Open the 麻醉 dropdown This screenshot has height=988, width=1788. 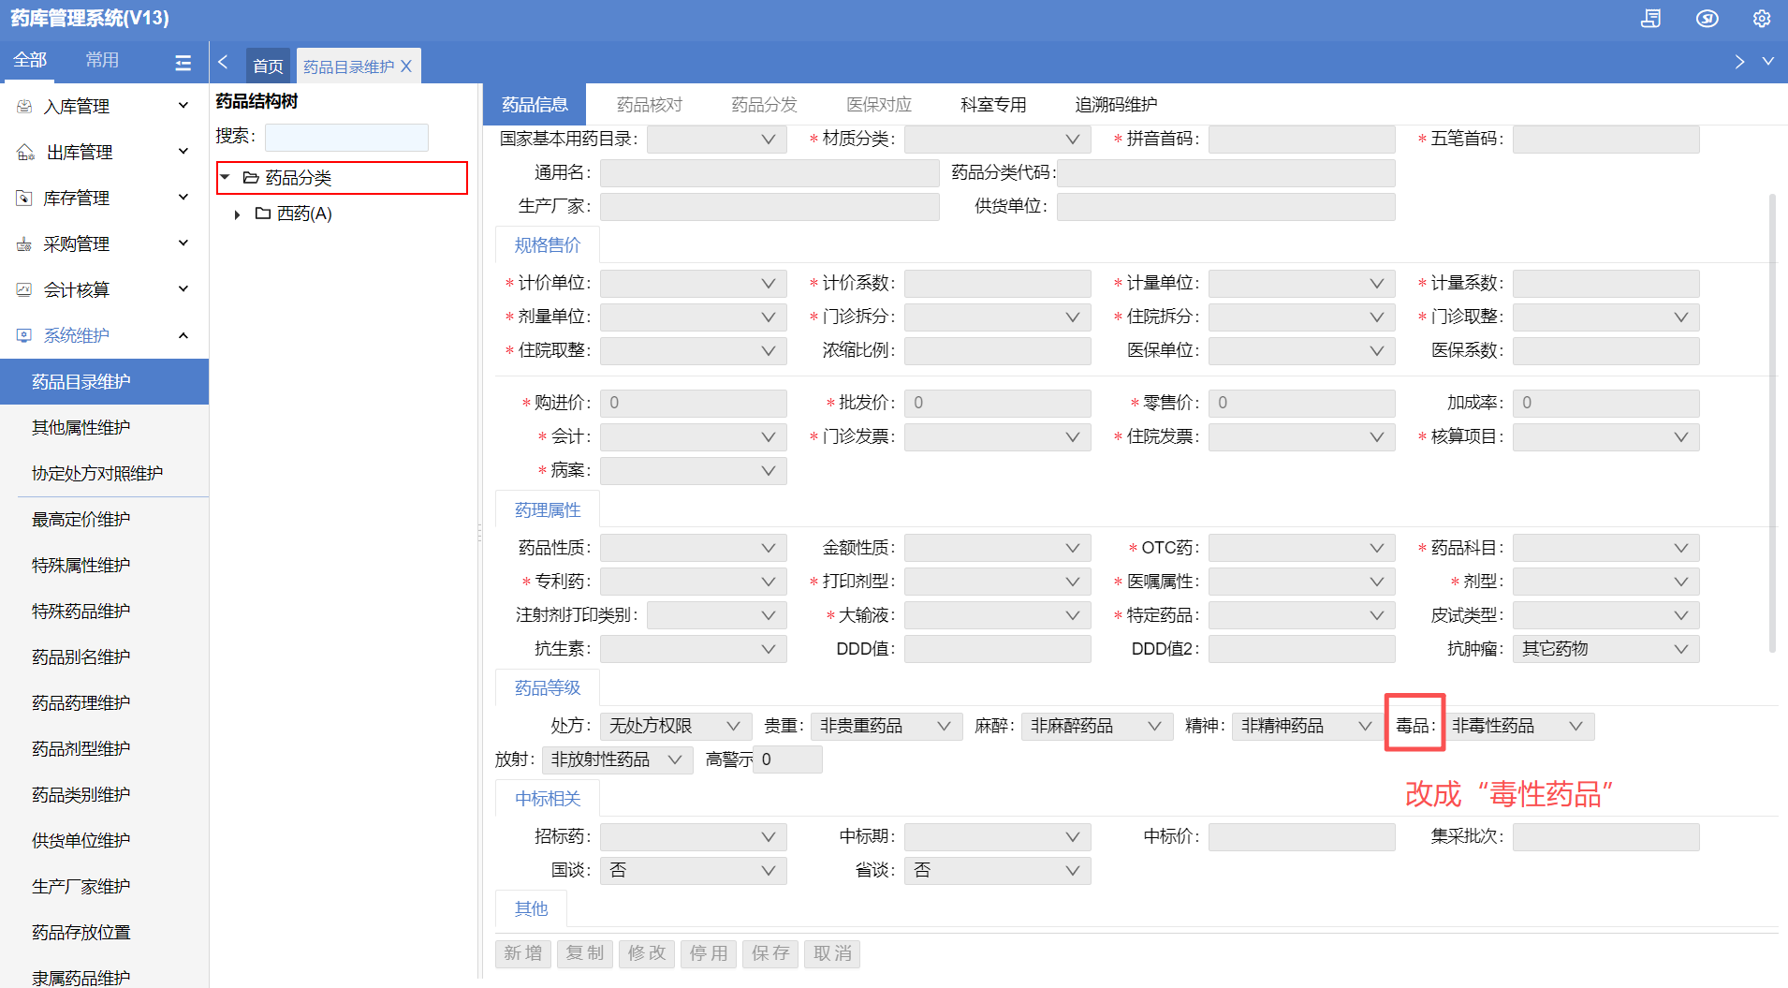(1097, 727)
